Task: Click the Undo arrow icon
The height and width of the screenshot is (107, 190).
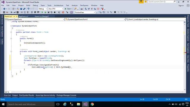Action: [x=28, y=9]
